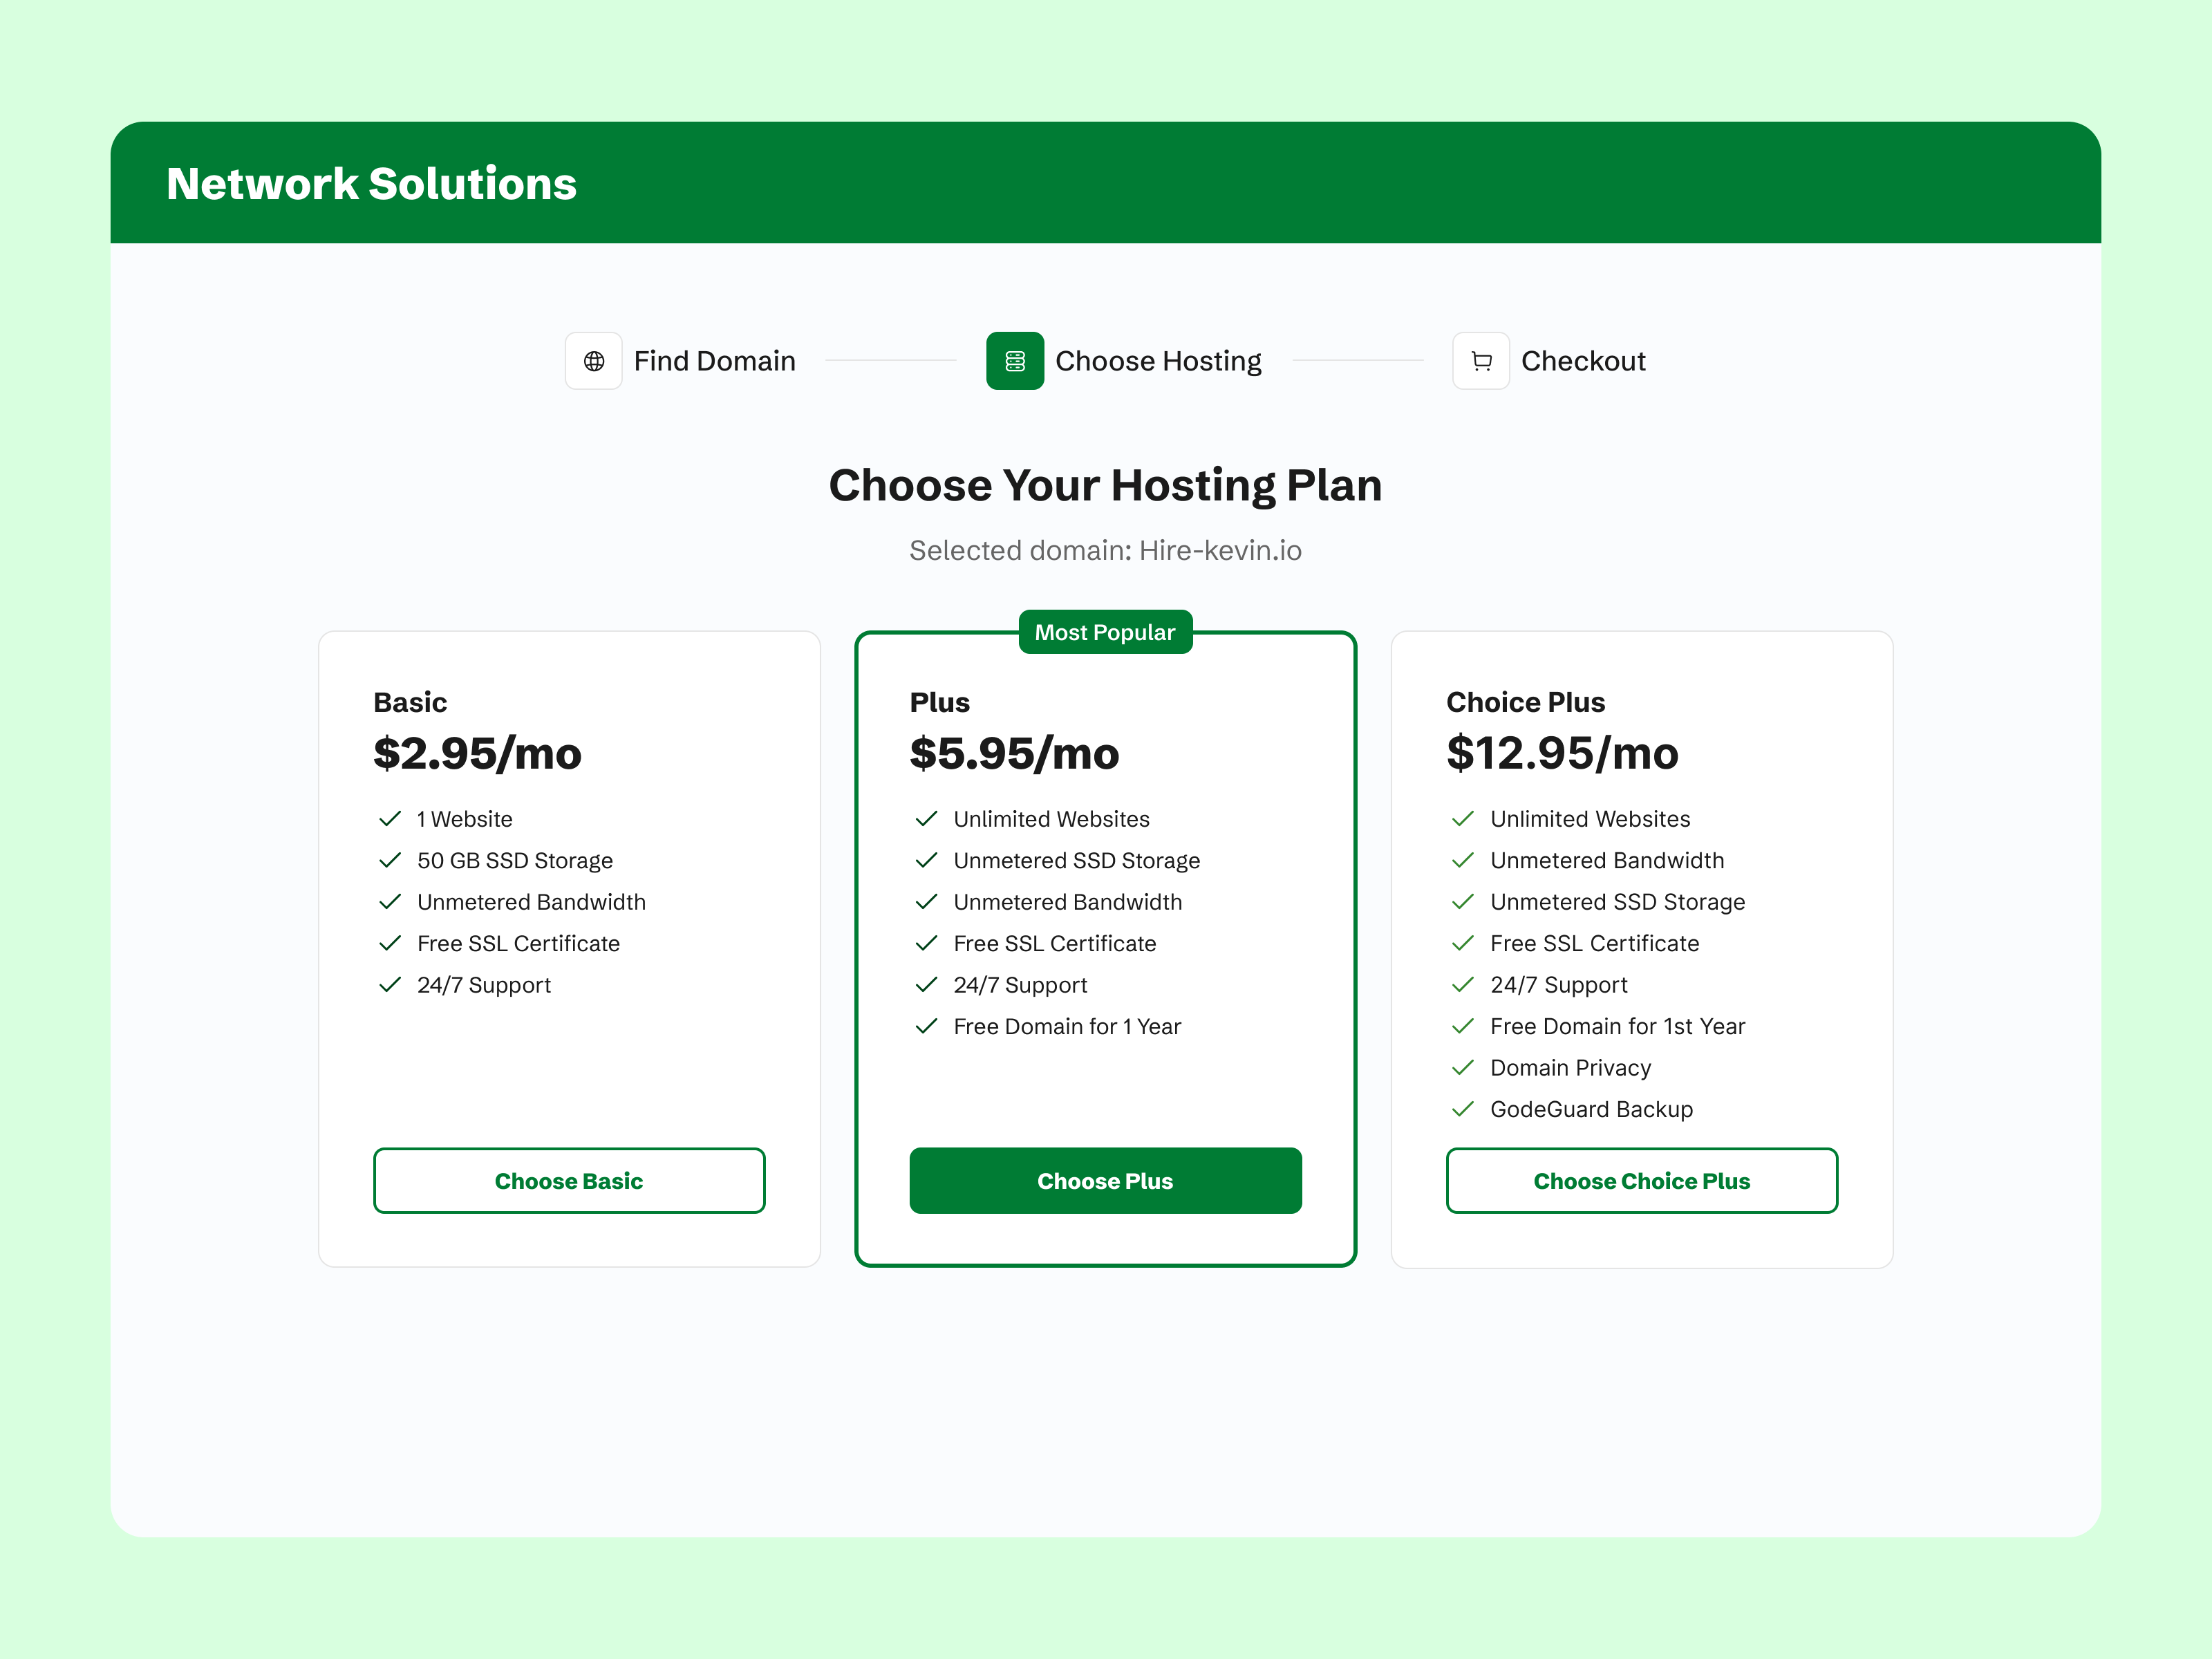Click the shopping cart Checkout icon
Image resolution: width=2212 pixels, height=1659 pixels.
coord(1481,361)
